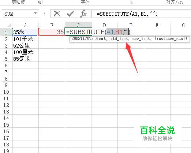Viewport: 191px width, 153px height.
Task: Click the cancel X button in formula bar
Action: tap(57, 14)
